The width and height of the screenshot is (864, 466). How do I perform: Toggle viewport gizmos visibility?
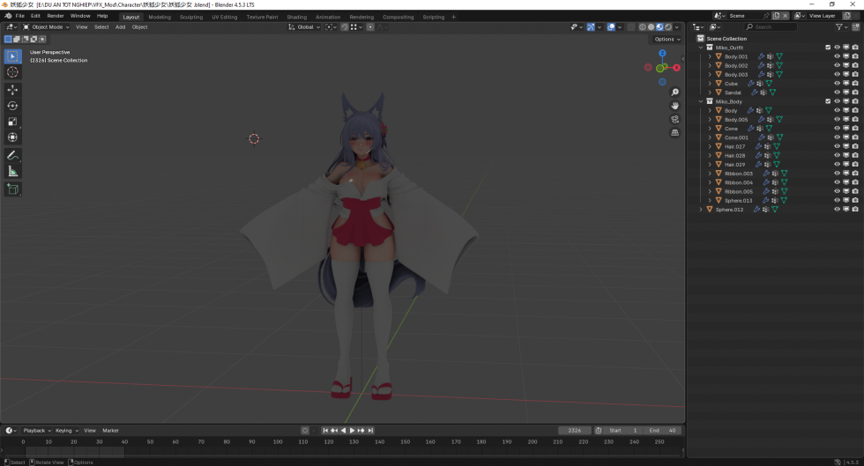591,27
